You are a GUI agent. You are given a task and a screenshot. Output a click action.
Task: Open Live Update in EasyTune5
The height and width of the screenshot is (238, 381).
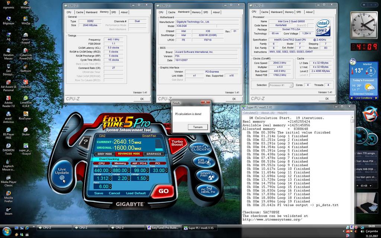click(62, 173)
